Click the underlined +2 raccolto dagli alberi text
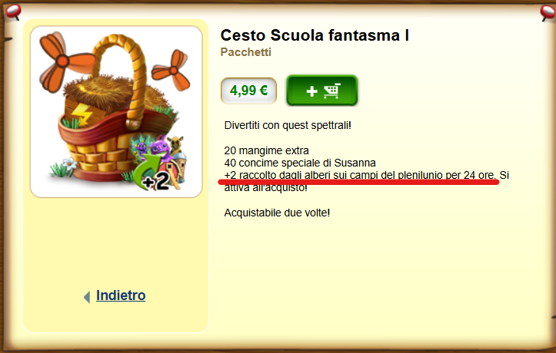 point(360,176)
